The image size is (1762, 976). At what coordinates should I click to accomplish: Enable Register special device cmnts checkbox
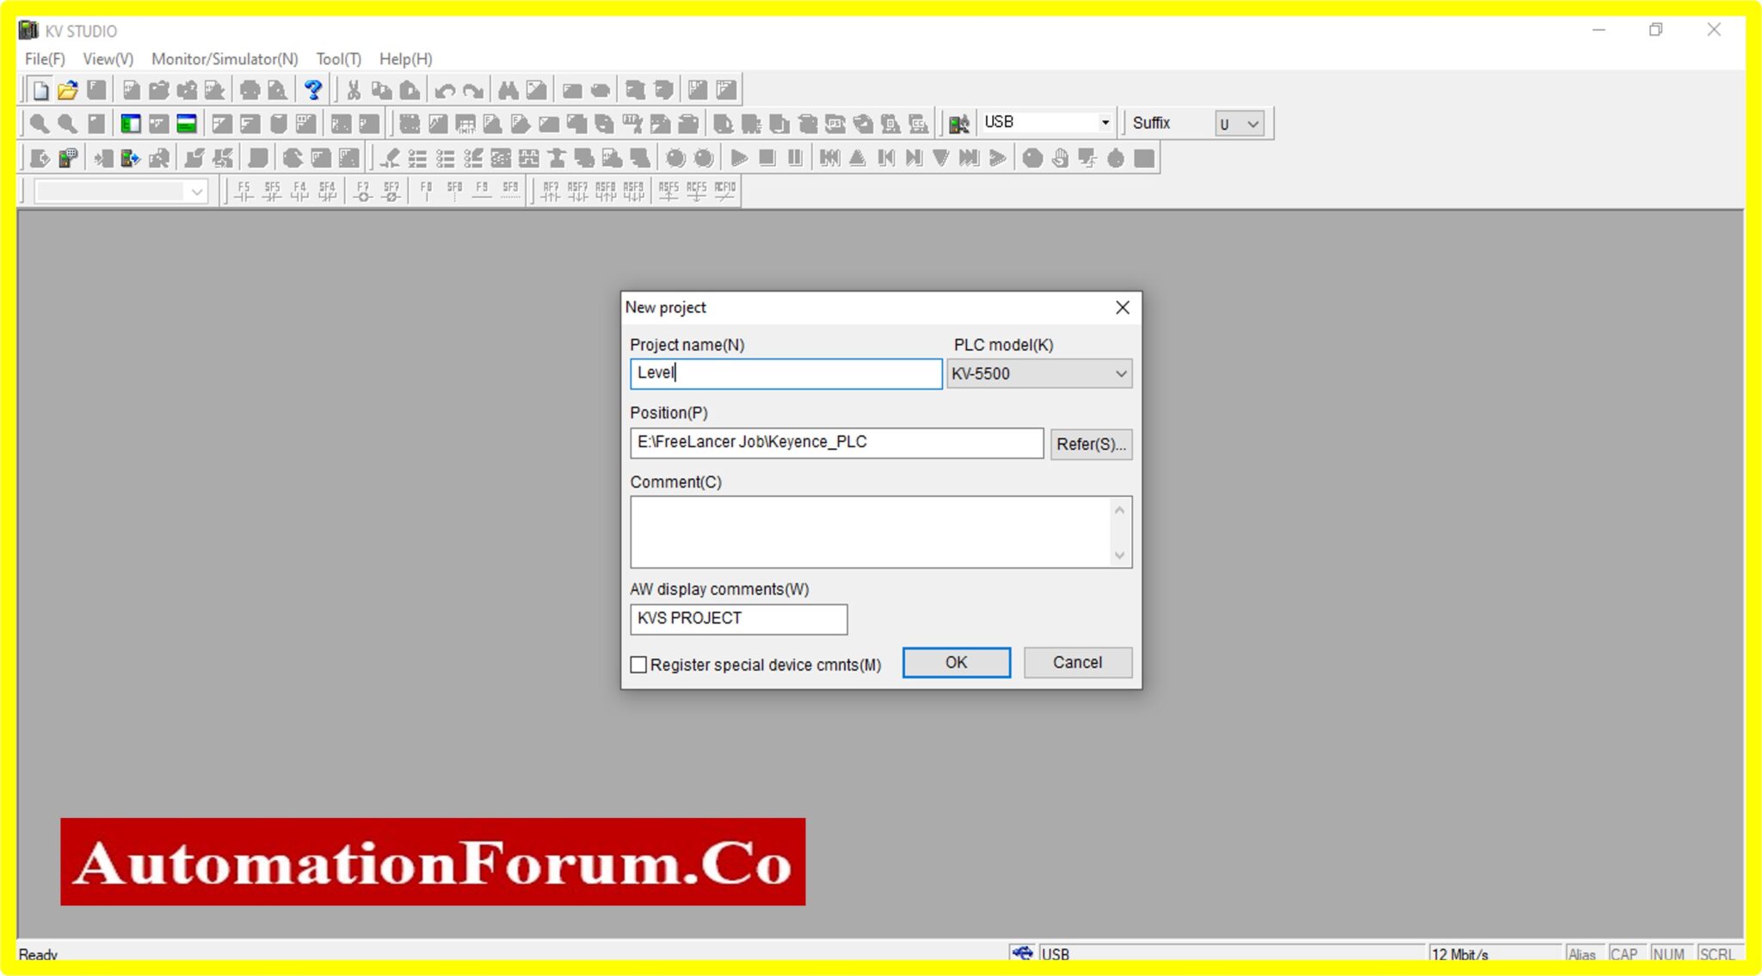(x=638, y=664)
